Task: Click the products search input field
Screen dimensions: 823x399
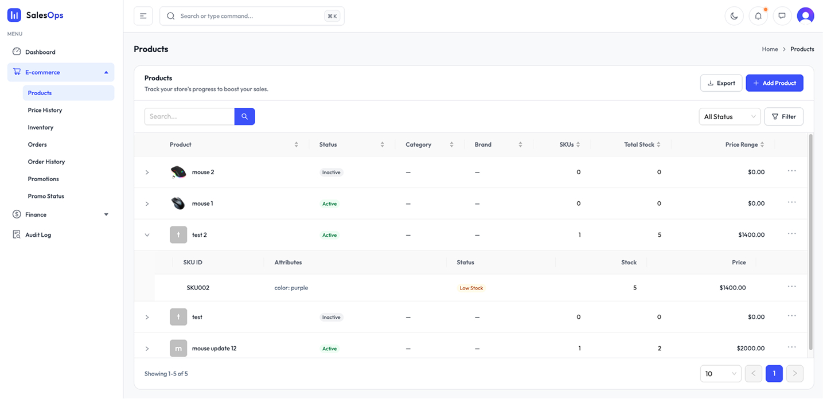Action: click(x=189, y=116)
